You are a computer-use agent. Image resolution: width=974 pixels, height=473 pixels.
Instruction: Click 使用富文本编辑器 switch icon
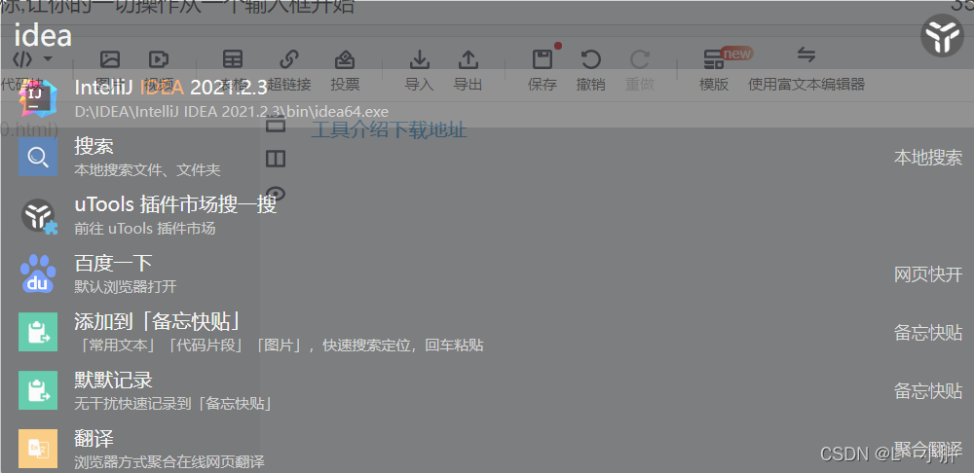(x=806, y=55)
